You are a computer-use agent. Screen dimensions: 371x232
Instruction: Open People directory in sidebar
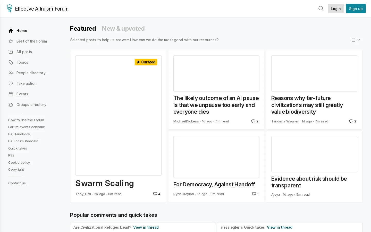click(31, 73)
